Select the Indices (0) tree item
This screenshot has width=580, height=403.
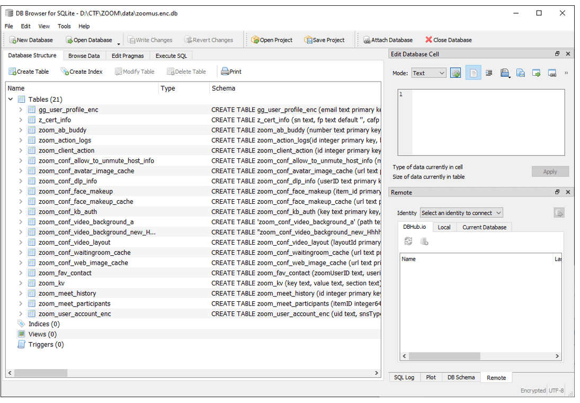[x=44, y=324]
